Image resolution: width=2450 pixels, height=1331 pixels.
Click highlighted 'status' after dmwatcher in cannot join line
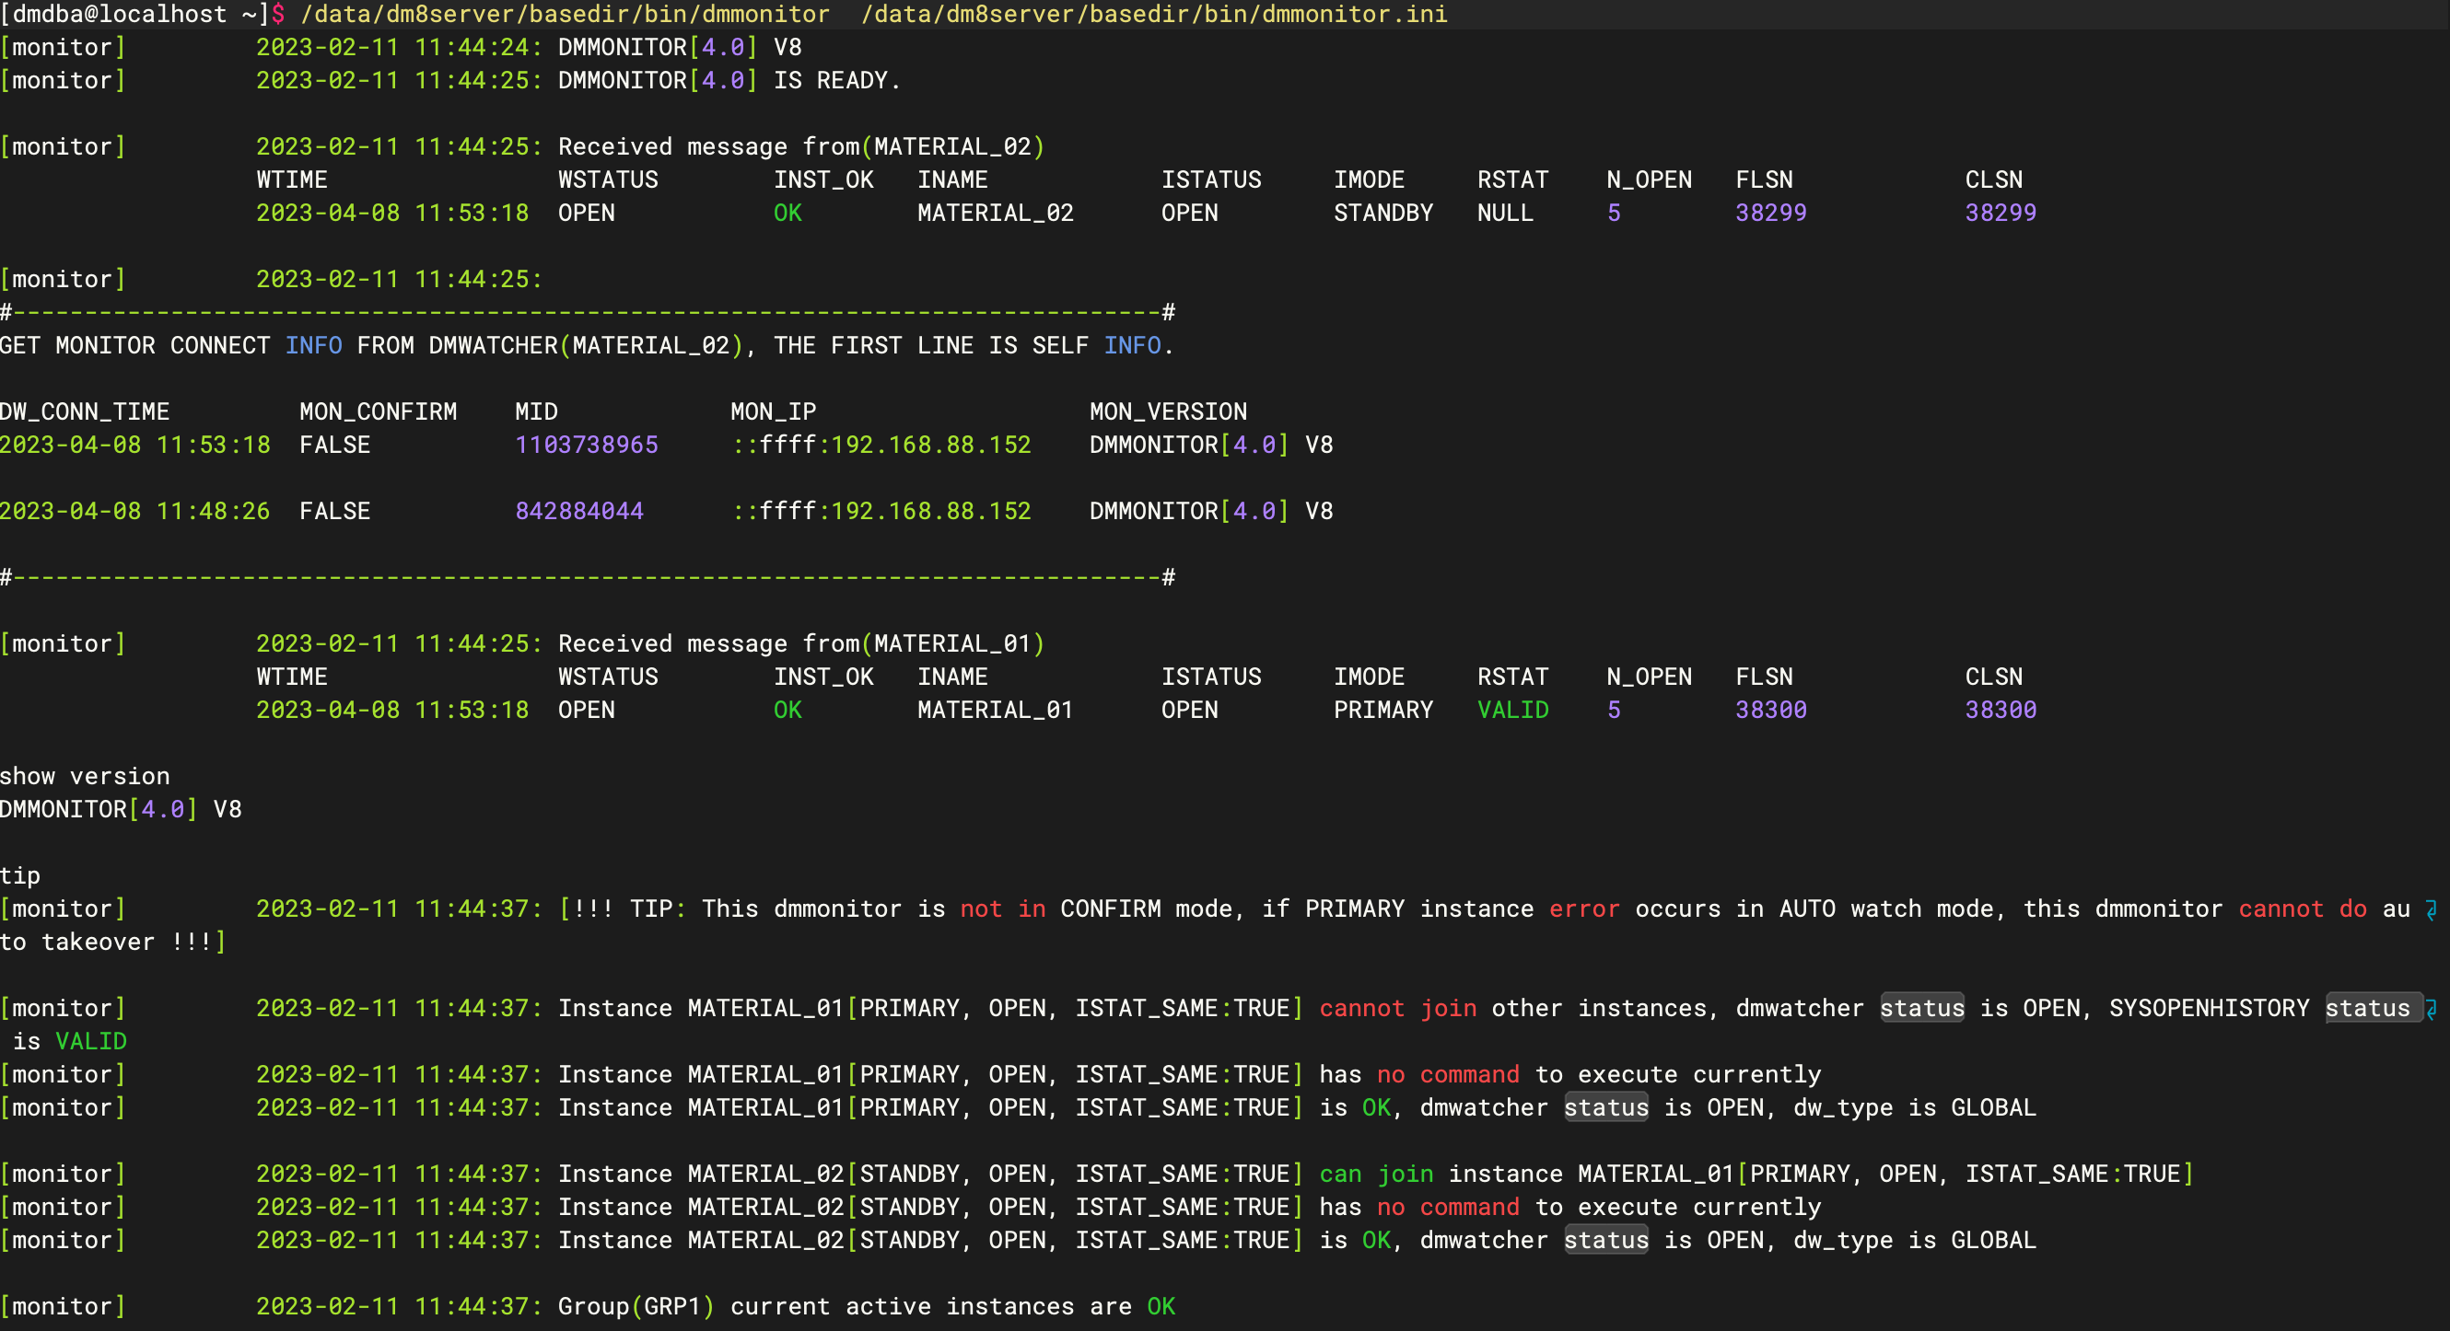1922,1009
